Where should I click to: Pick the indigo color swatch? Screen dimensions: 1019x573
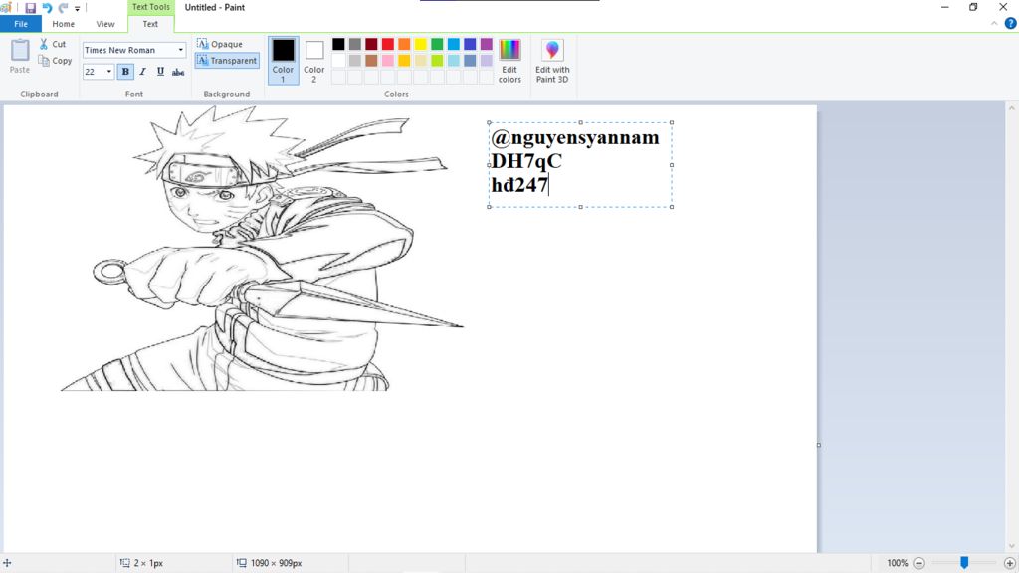point(470,44)
